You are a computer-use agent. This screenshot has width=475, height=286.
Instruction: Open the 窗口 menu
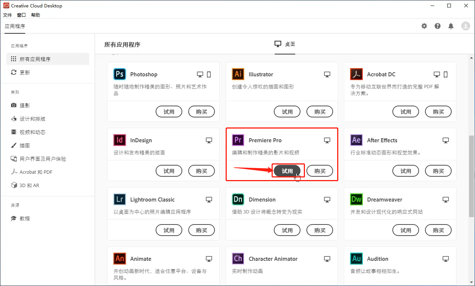(x=21, y=15)
